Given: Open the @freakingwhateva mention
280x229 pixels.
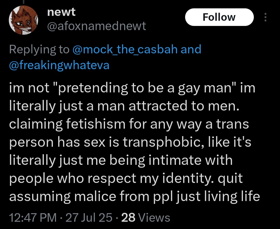Looking at the screenshot, I should [x=59, y=65].
